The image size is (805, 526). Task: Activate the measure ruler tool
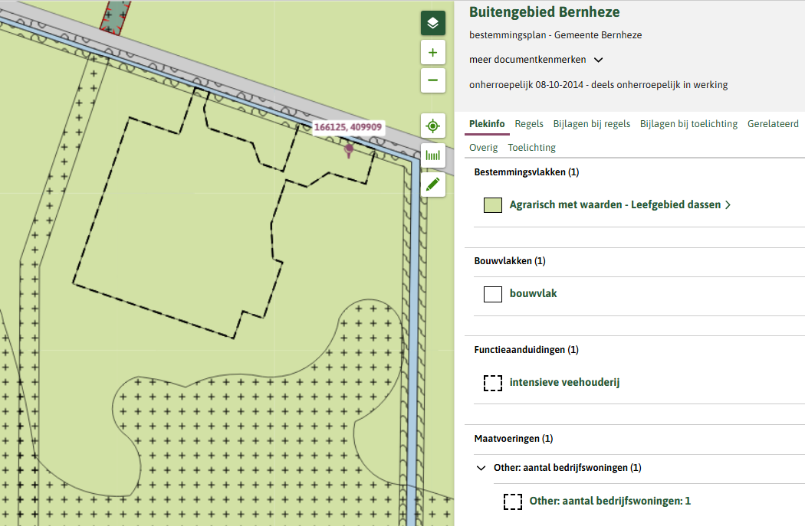click(433, 155)
